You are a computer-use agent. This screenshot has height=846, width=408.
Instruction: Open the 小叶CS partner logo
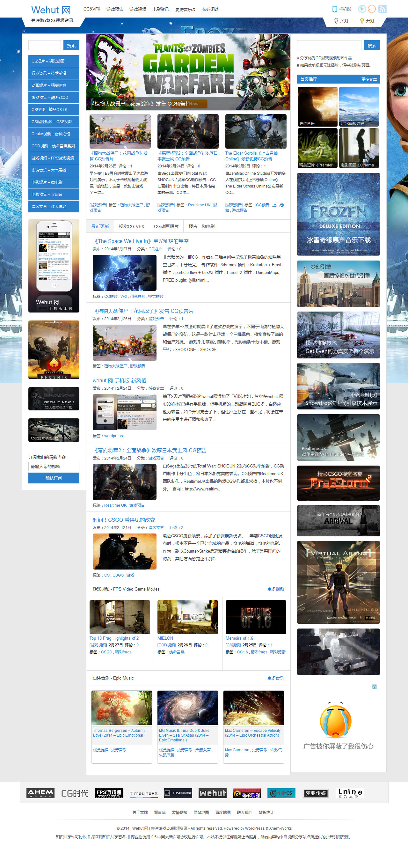click(281, 793)
